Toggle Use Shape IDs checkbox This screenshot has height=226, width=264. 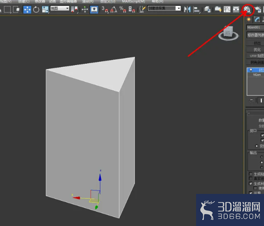tap(255, 188)
